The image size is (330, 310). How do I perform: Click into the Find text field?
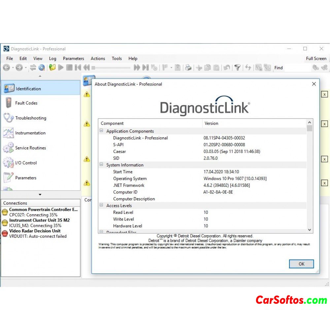coord(297,68)
